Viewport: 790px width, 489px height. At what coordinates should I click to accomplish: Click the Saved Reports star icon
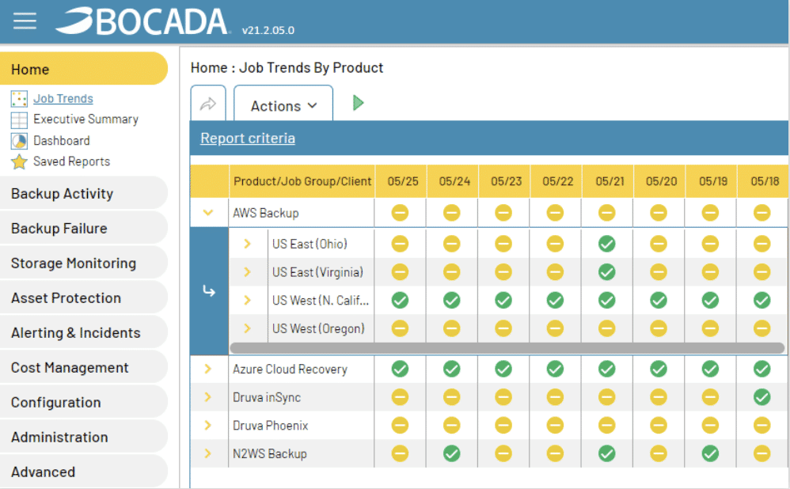pos(19,161)
